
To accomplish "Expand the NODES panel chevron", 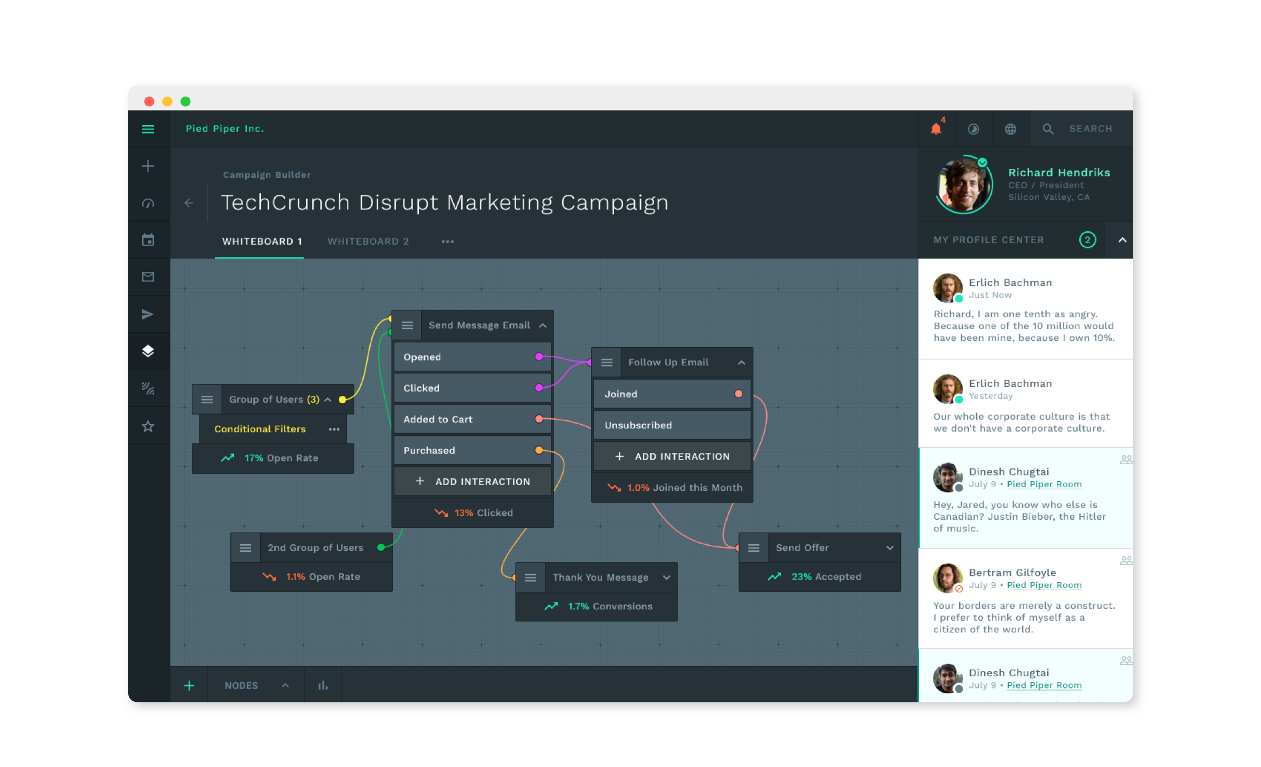I will tap(285, 685).
